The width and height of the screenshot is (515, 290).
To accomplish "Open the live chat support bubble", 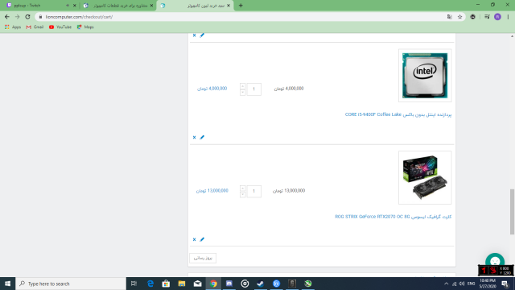I will [x=495, y=261].
